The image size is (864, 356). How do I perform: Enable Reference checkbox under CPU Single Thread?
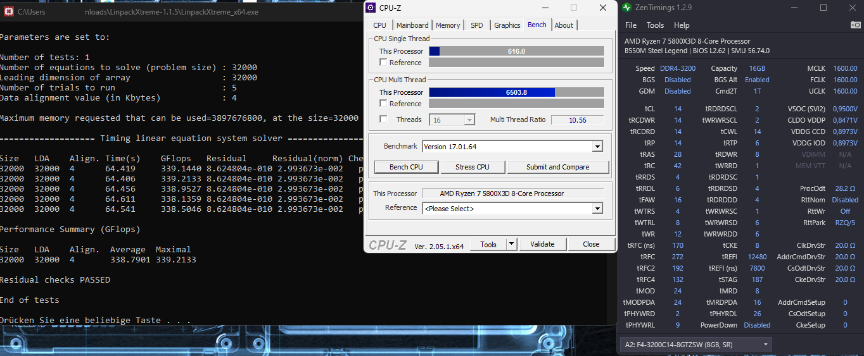383,62
